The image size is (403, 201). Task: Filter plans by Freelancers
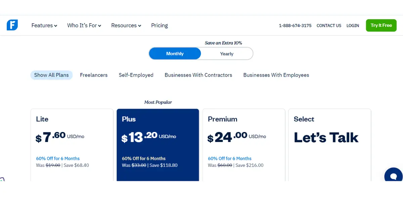(94, 75)
